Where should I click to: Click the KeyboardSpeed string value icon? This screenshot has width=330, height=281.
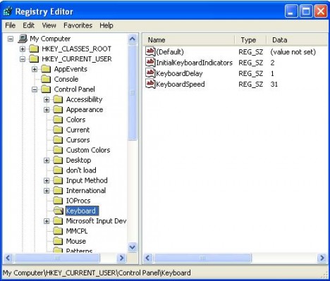150,84
